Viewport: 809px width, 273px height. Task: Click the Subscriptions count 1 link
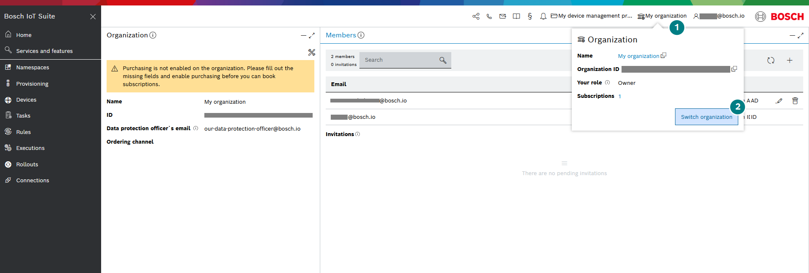[x=620, y=97]
